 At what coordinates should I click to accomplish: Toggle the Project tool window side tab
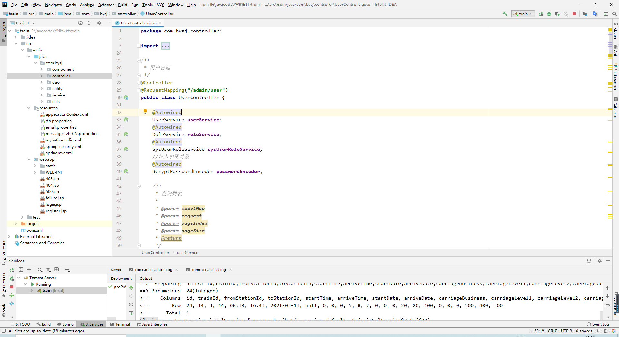point(4,32)
